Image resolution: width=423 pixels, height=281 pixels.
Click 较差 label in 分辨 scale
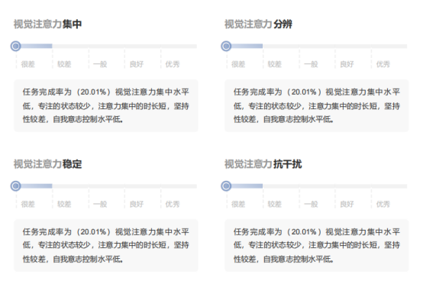[275, 64]
